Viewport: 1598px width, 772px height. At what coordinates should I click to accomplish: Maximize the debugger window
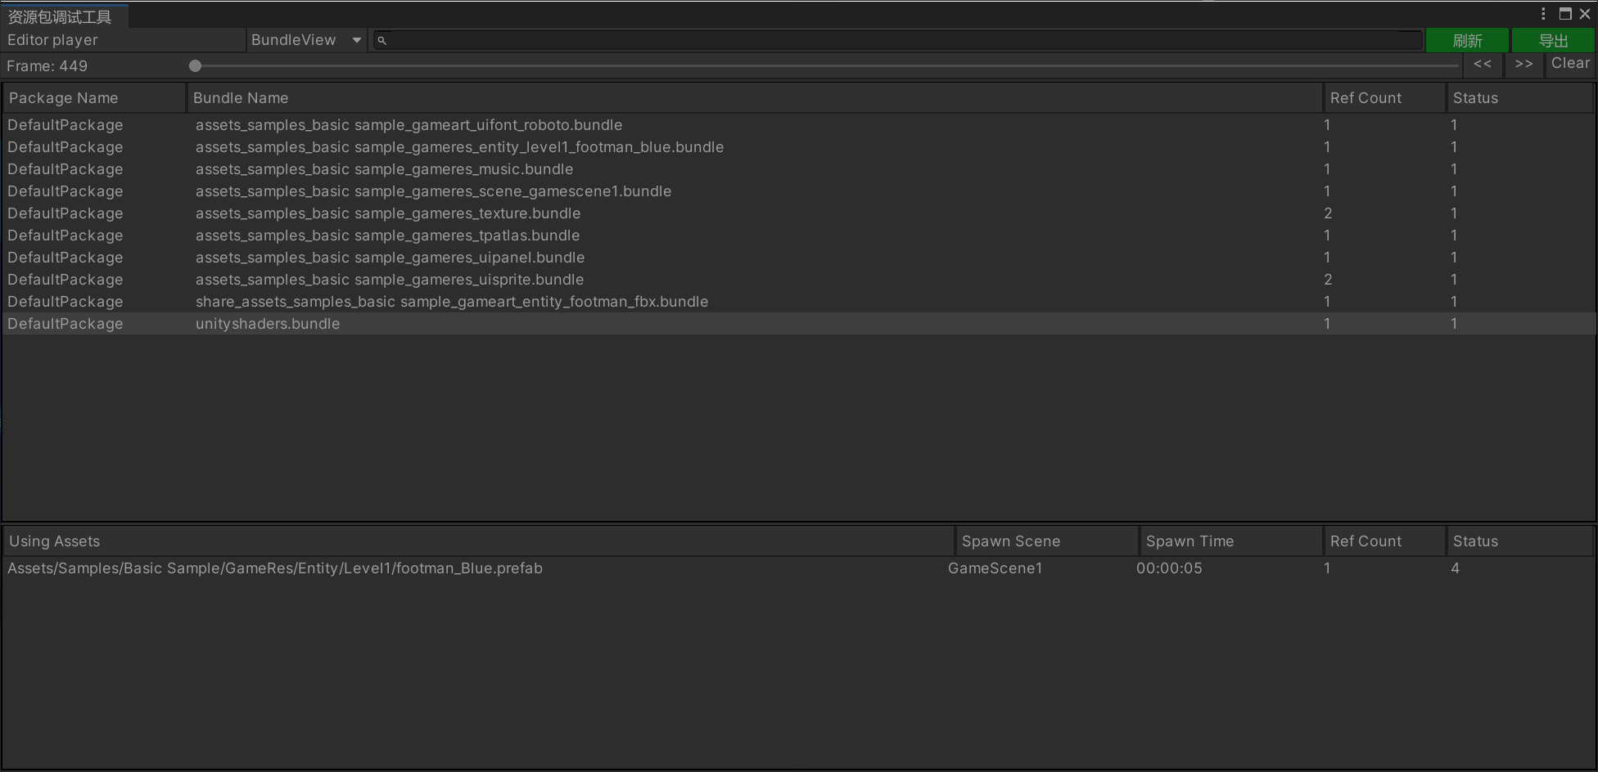pos(1565,14)
